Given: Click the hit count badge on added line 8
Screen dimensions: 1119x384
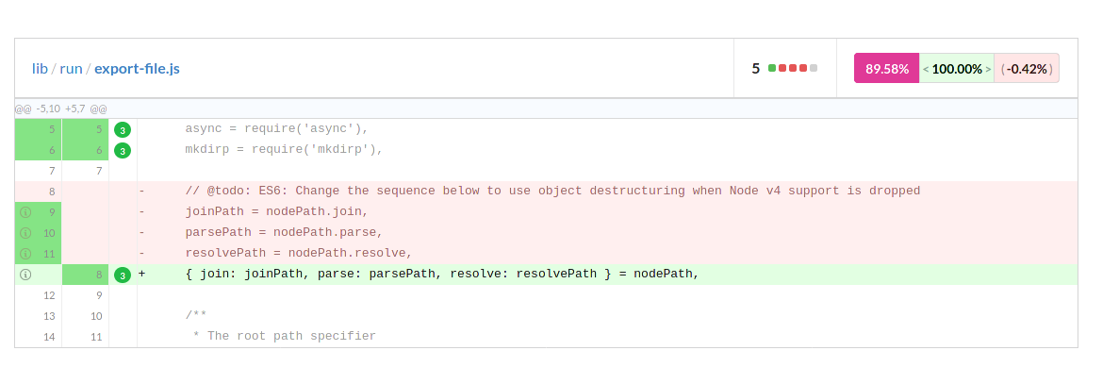Looking at the screenshot, I should [x=123, y=275].
